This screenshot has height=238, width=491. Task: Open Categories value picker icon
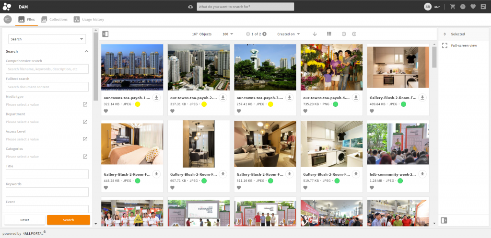coord(85,157)
